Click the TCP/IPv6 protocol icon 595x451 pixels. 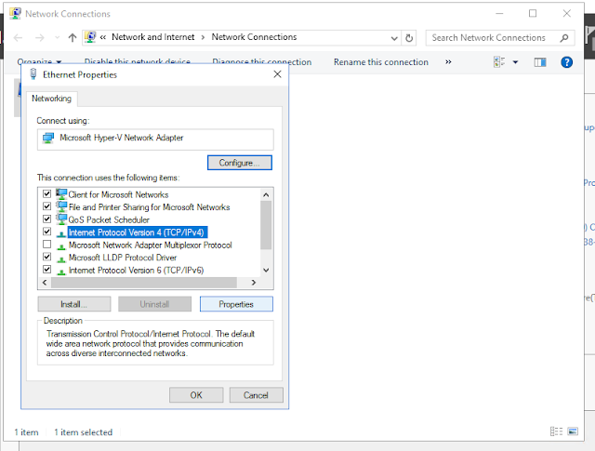[x=60, y=271]
